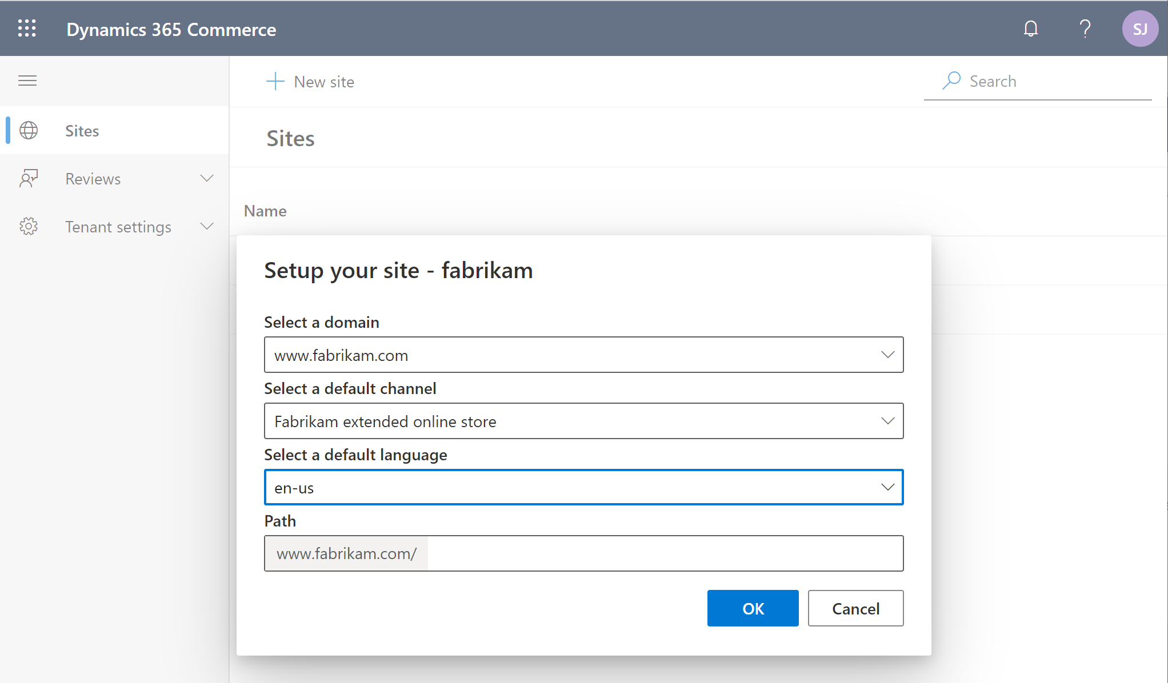Click the Search magnifier icon
The width and height of the screenshot is (1168, 683).
(x=950, y=80)
